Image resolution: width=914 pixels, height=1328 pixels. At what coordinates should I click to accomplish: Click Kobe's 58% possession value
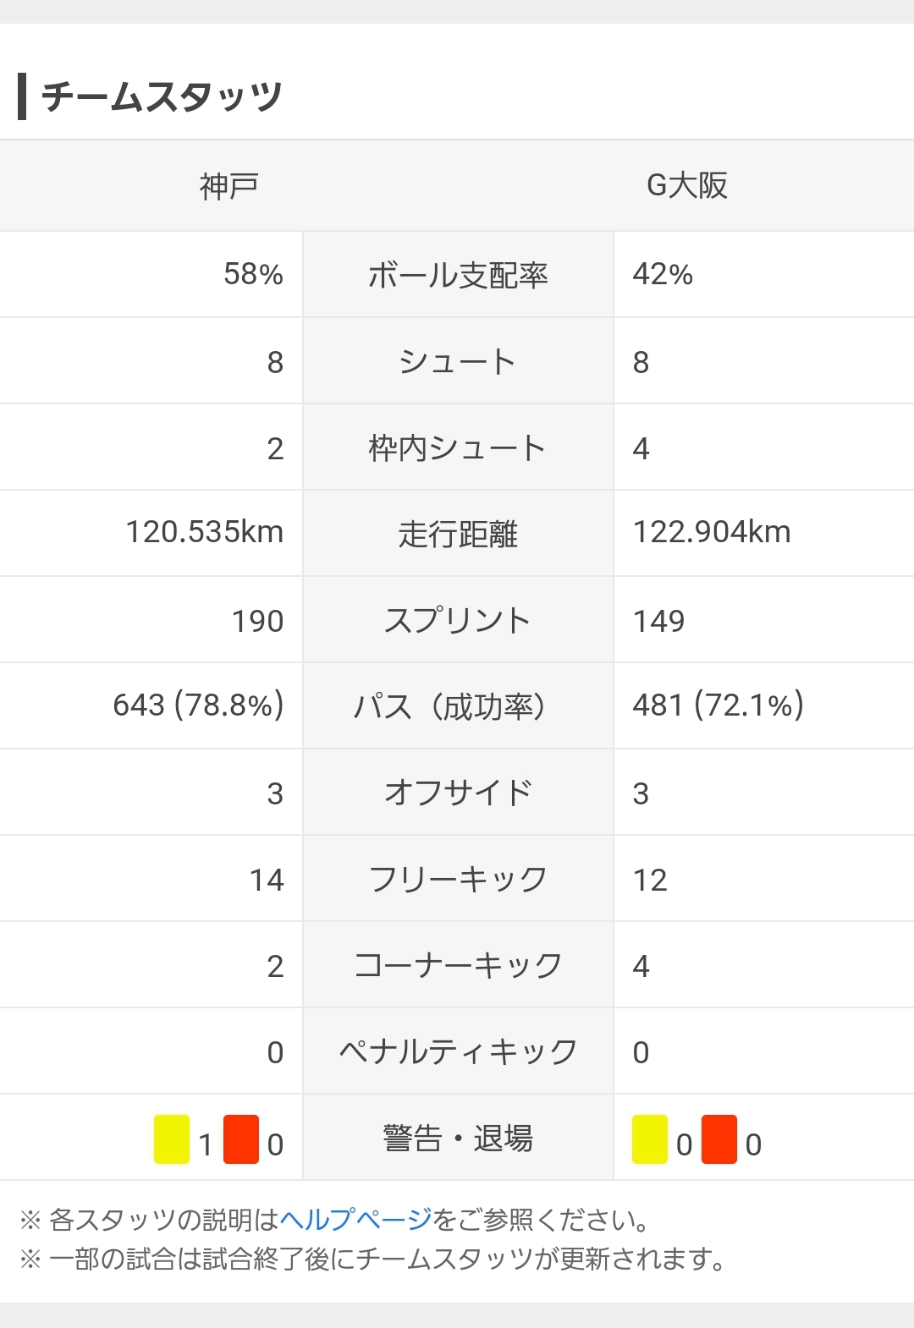click(x=253, y=274)
